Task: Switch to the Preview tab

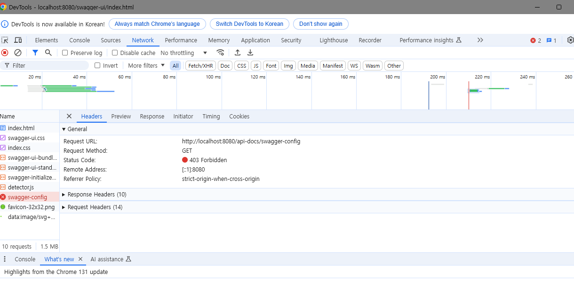Action: coord(121,116)
